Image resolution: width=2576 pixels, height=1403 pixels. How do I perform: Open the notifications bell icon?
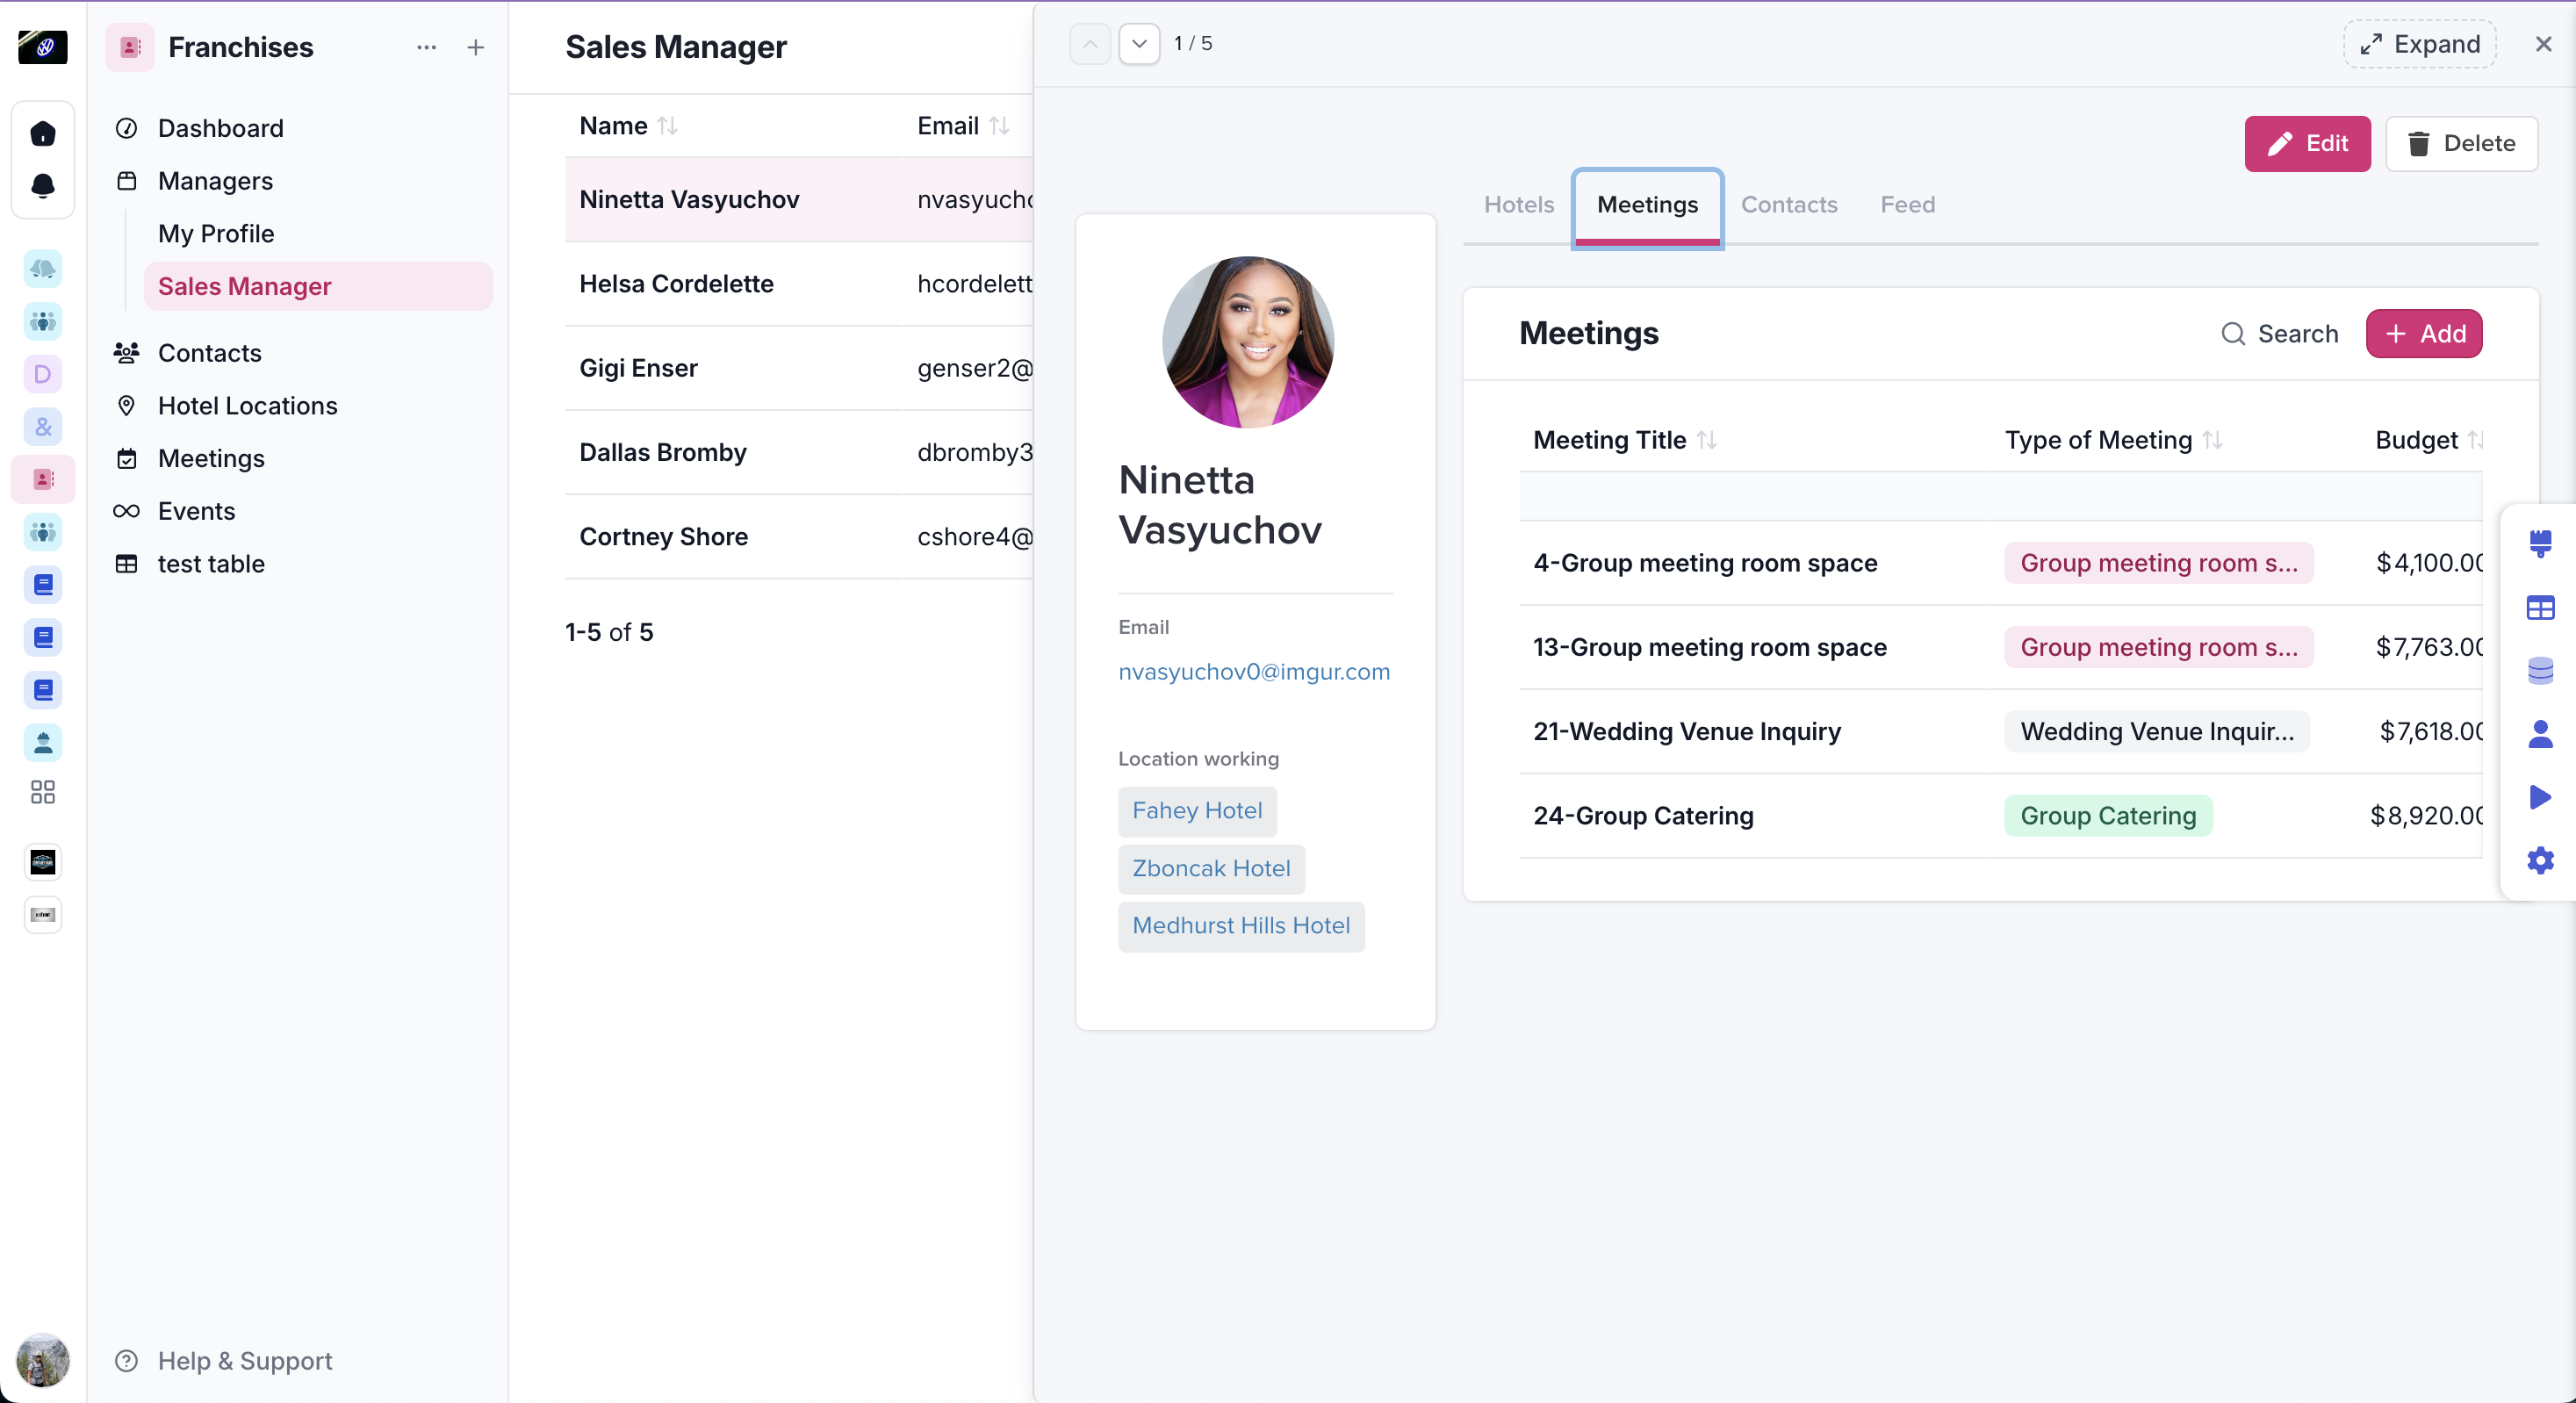point(43,185)
